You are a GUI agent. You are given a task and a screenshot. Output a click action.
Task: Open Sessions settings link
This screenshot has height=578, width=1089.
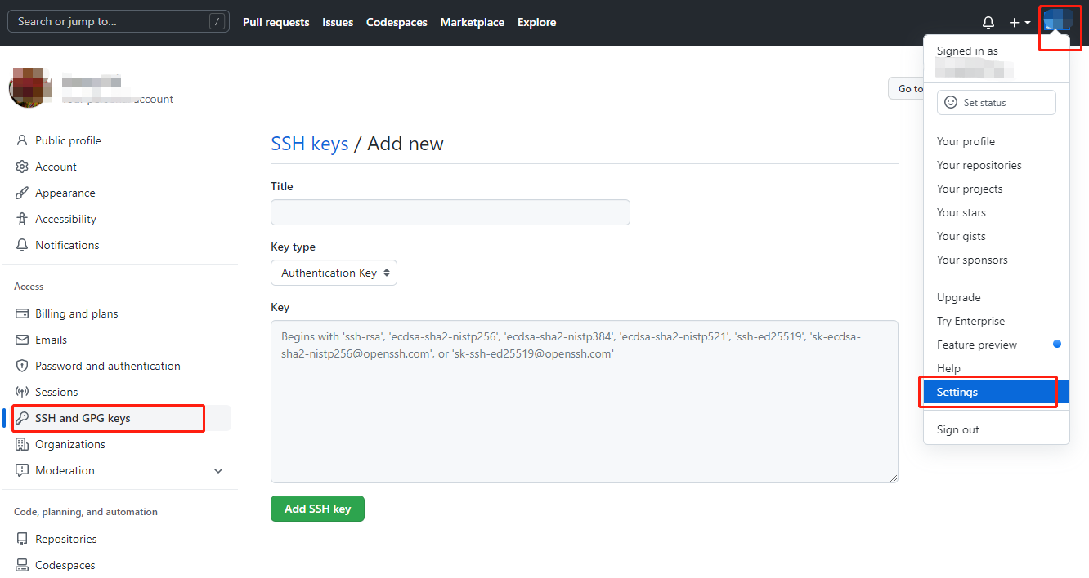pyautogui.click(x=56, y=392)
